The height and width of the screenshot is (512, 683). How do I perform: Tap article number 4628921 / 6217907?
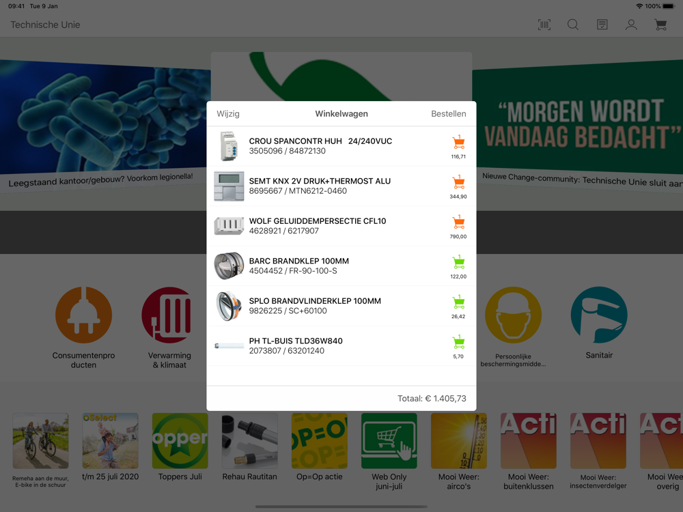click(283, 231)
